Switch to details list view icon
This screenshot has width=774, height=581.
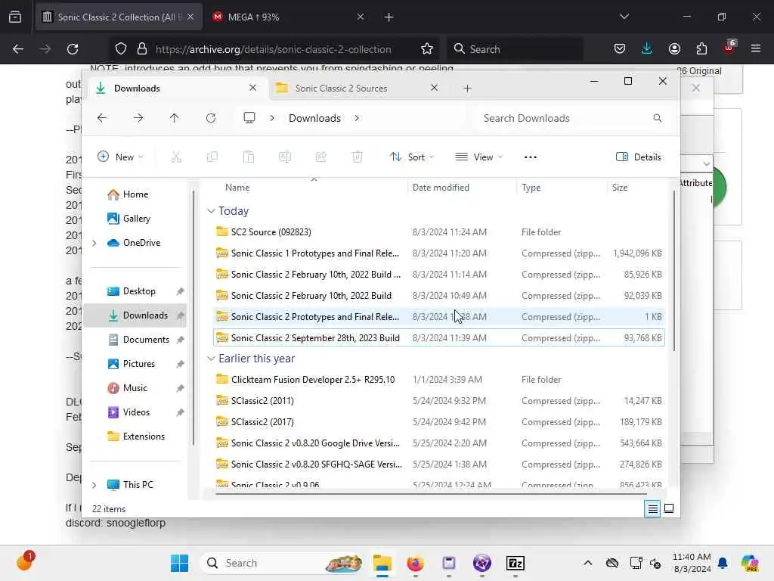point(652,508)
